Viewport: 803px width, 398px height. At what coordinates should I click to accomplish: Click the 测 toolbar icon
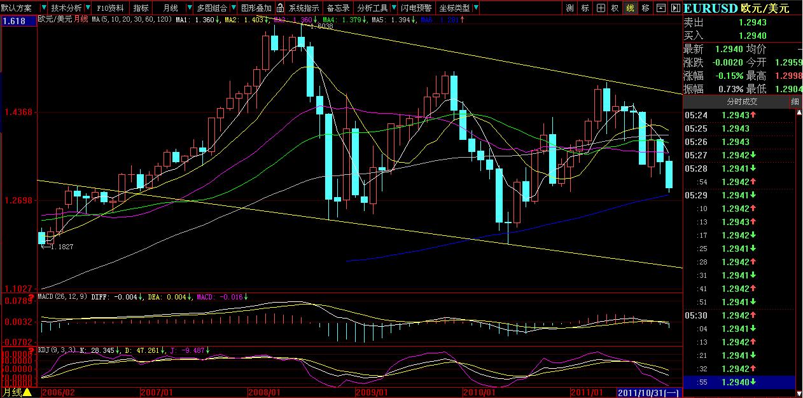569,8
